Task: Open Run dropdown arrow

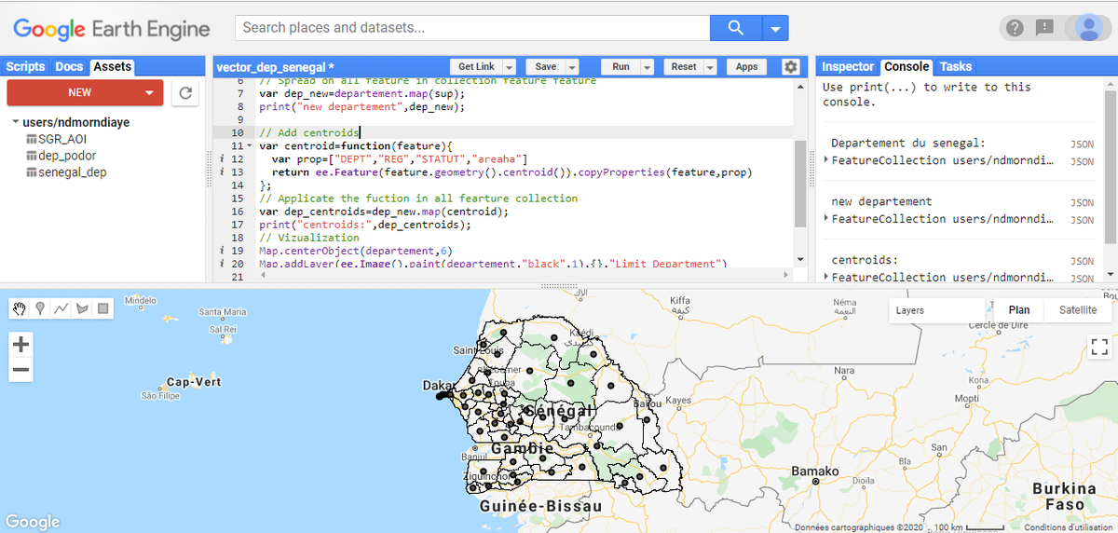Action: point(648,67)
